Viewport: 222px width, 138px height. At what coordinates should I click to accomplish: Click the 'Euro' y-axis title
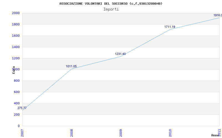(x=14, y=70)
